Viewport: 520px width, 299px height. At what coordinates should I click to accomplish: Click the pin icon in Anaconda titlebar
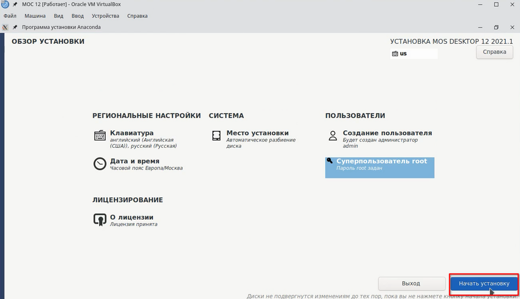click(x=15, y=27)
